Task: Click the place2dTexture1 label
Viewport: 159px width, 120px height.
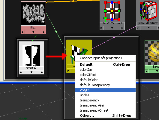Action: [112, 23]
